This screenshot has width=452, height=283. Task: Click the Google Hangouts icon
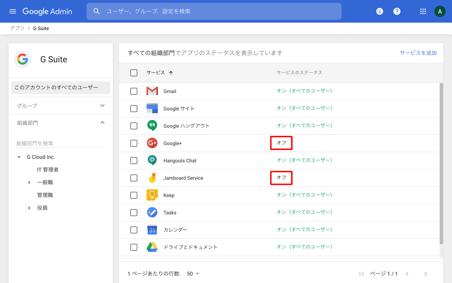(152, 126)
